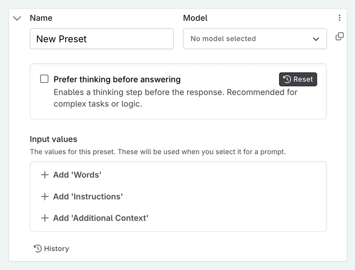Click the chevron arrow on the Model selector
Viewport: 355px width, 270px height.
[x=316, y=39]
